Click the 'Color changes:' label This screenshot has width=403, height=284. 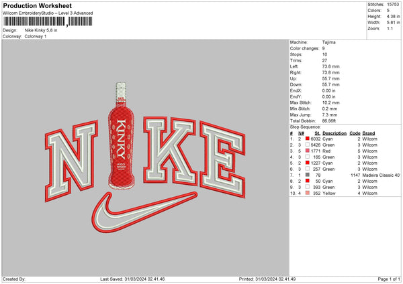[x=304, y=48]
